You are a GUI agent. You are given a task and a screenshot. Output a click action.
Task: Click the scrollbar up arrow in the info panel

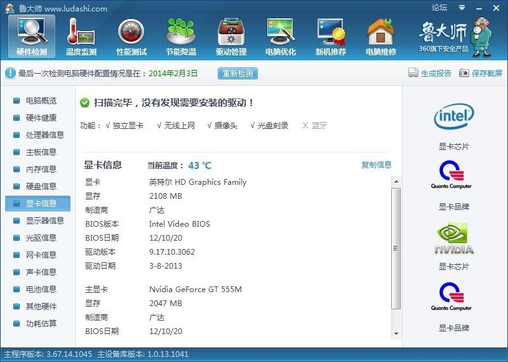396,182
